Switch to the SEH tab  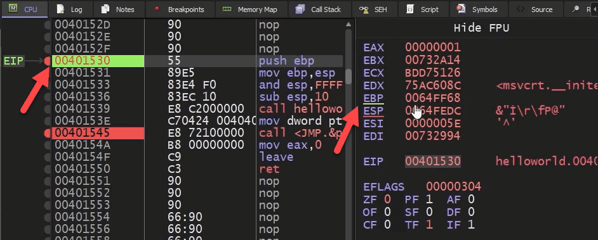point(373,9)
